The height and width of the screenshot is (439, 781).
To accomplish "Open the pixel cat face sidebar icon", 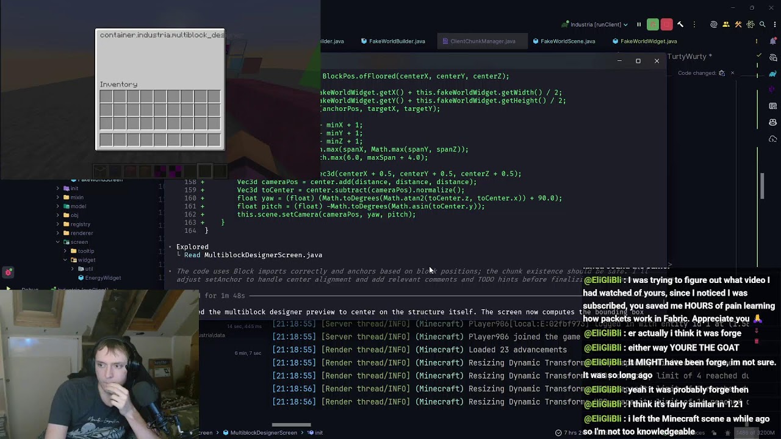I will pyautogui.click(x=773, y=123).
